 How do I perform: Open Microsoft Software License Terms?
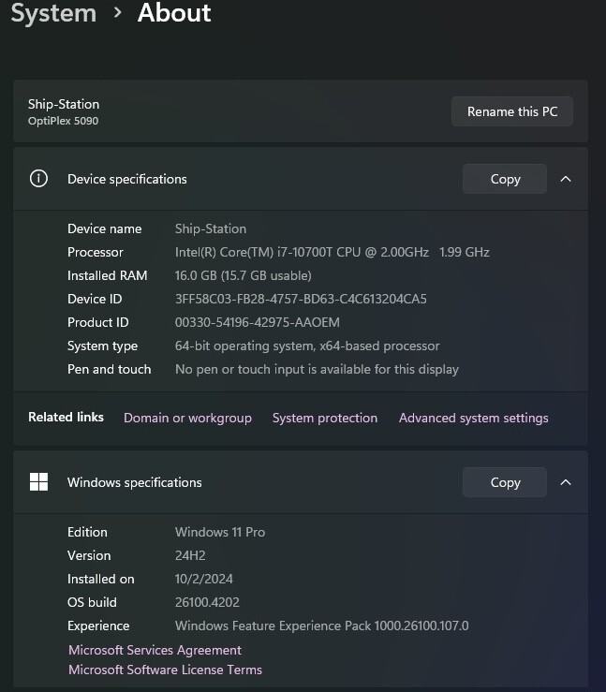(165, 670)
